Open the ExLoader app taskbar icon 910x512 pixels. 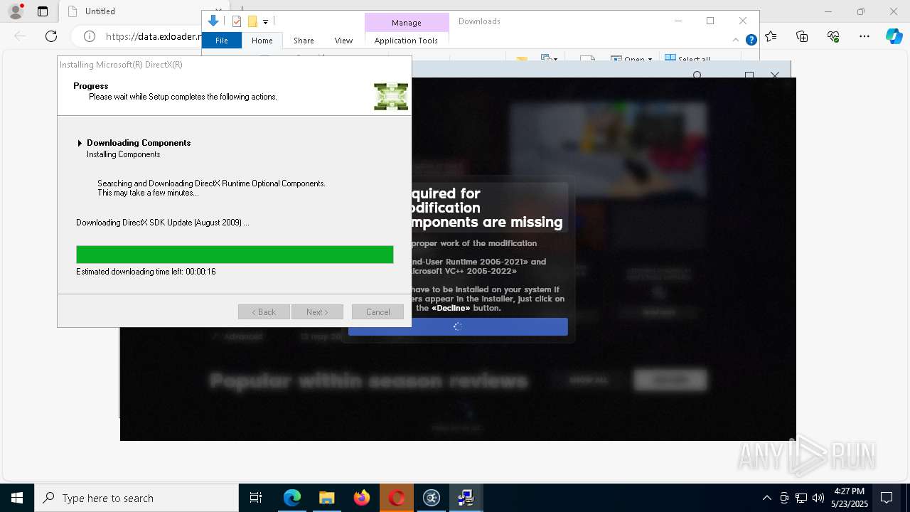coord(432,498)
